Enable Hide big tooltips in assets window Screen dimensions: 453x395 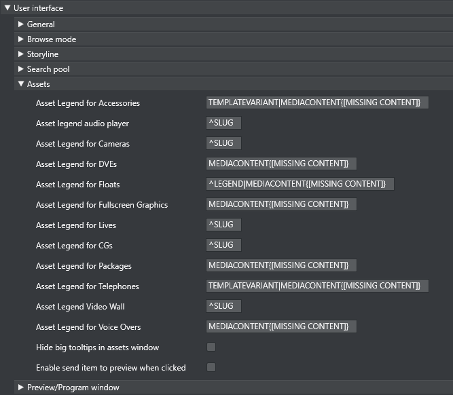coord(211,347)
